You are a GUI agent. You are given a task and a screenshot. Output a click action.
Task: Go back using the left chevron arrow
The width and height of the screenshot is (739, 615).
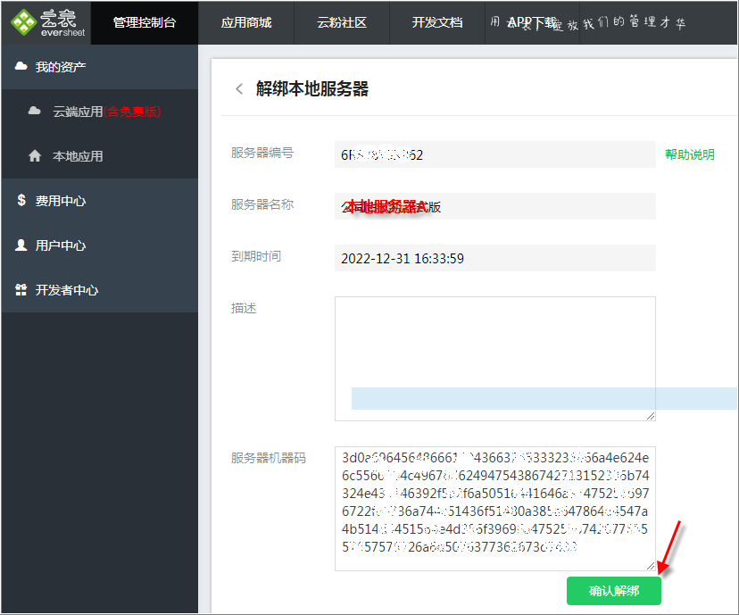pos(239,88)
